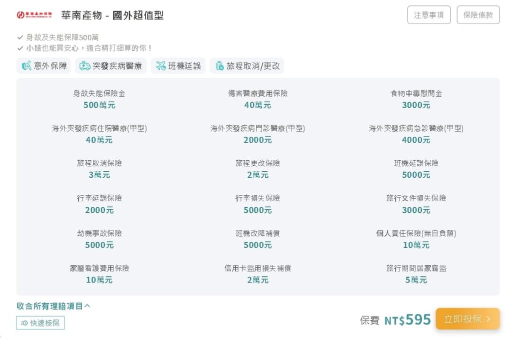Click 海外突發疾病門診醫療(甲型) label

(x=257, y=129)
